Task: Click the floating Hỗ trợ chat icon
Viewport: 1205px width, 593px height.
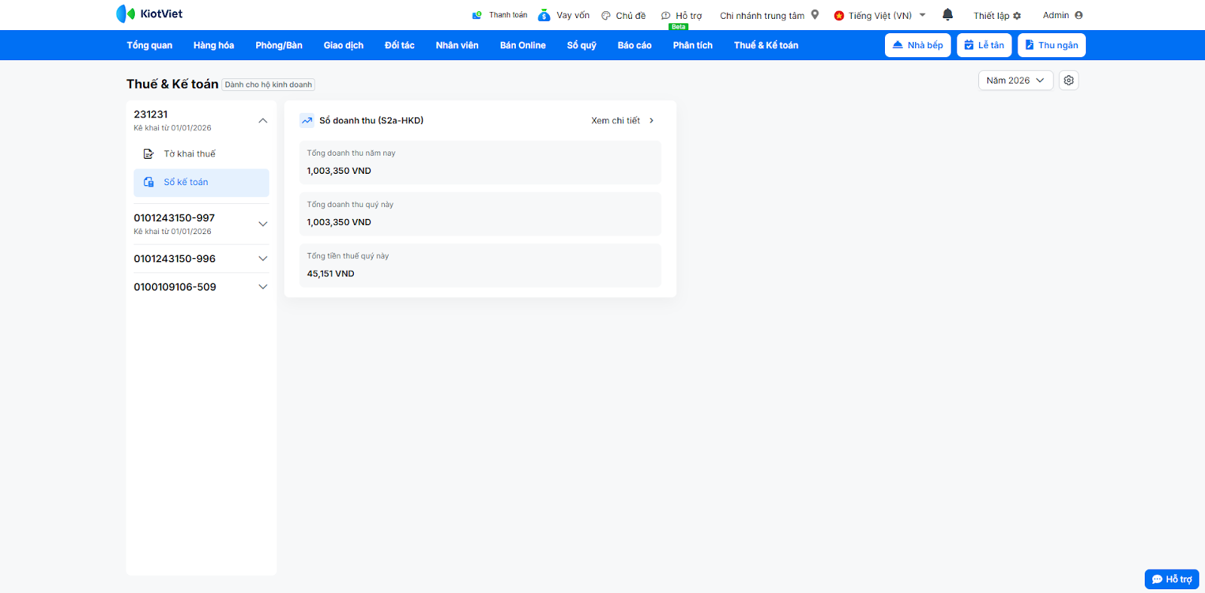Action: pos(1158,579)
